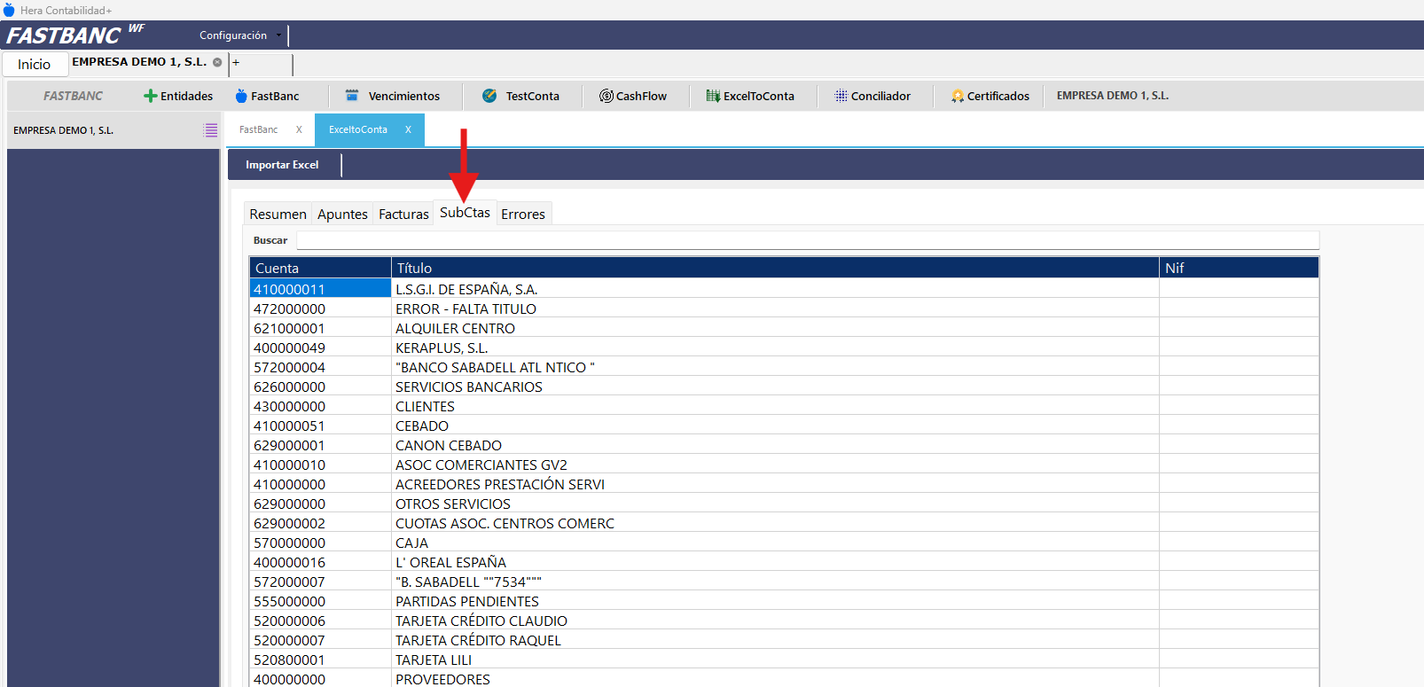Select the EMPRESA DEMO 1, S.L. top tab
The height and width of the screenshot is (687, 1424).
(x=139, y=62)
